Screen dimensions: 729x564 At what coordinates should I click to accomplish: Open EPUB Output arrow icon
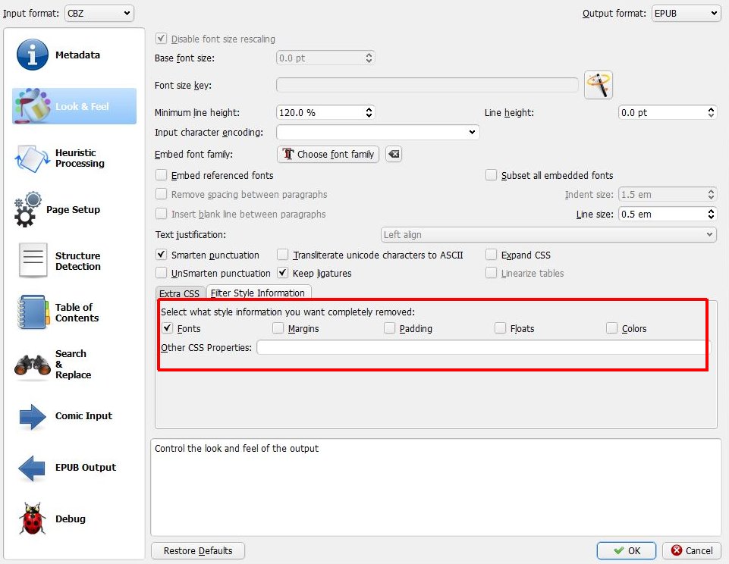pyautogui.click(x=32, y=468)
